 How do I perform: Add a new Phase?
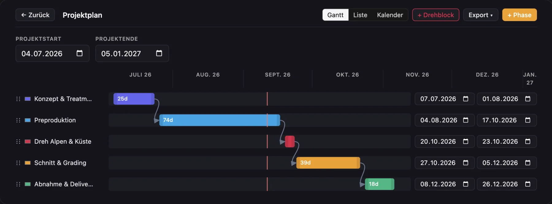(x=519, y=15)
